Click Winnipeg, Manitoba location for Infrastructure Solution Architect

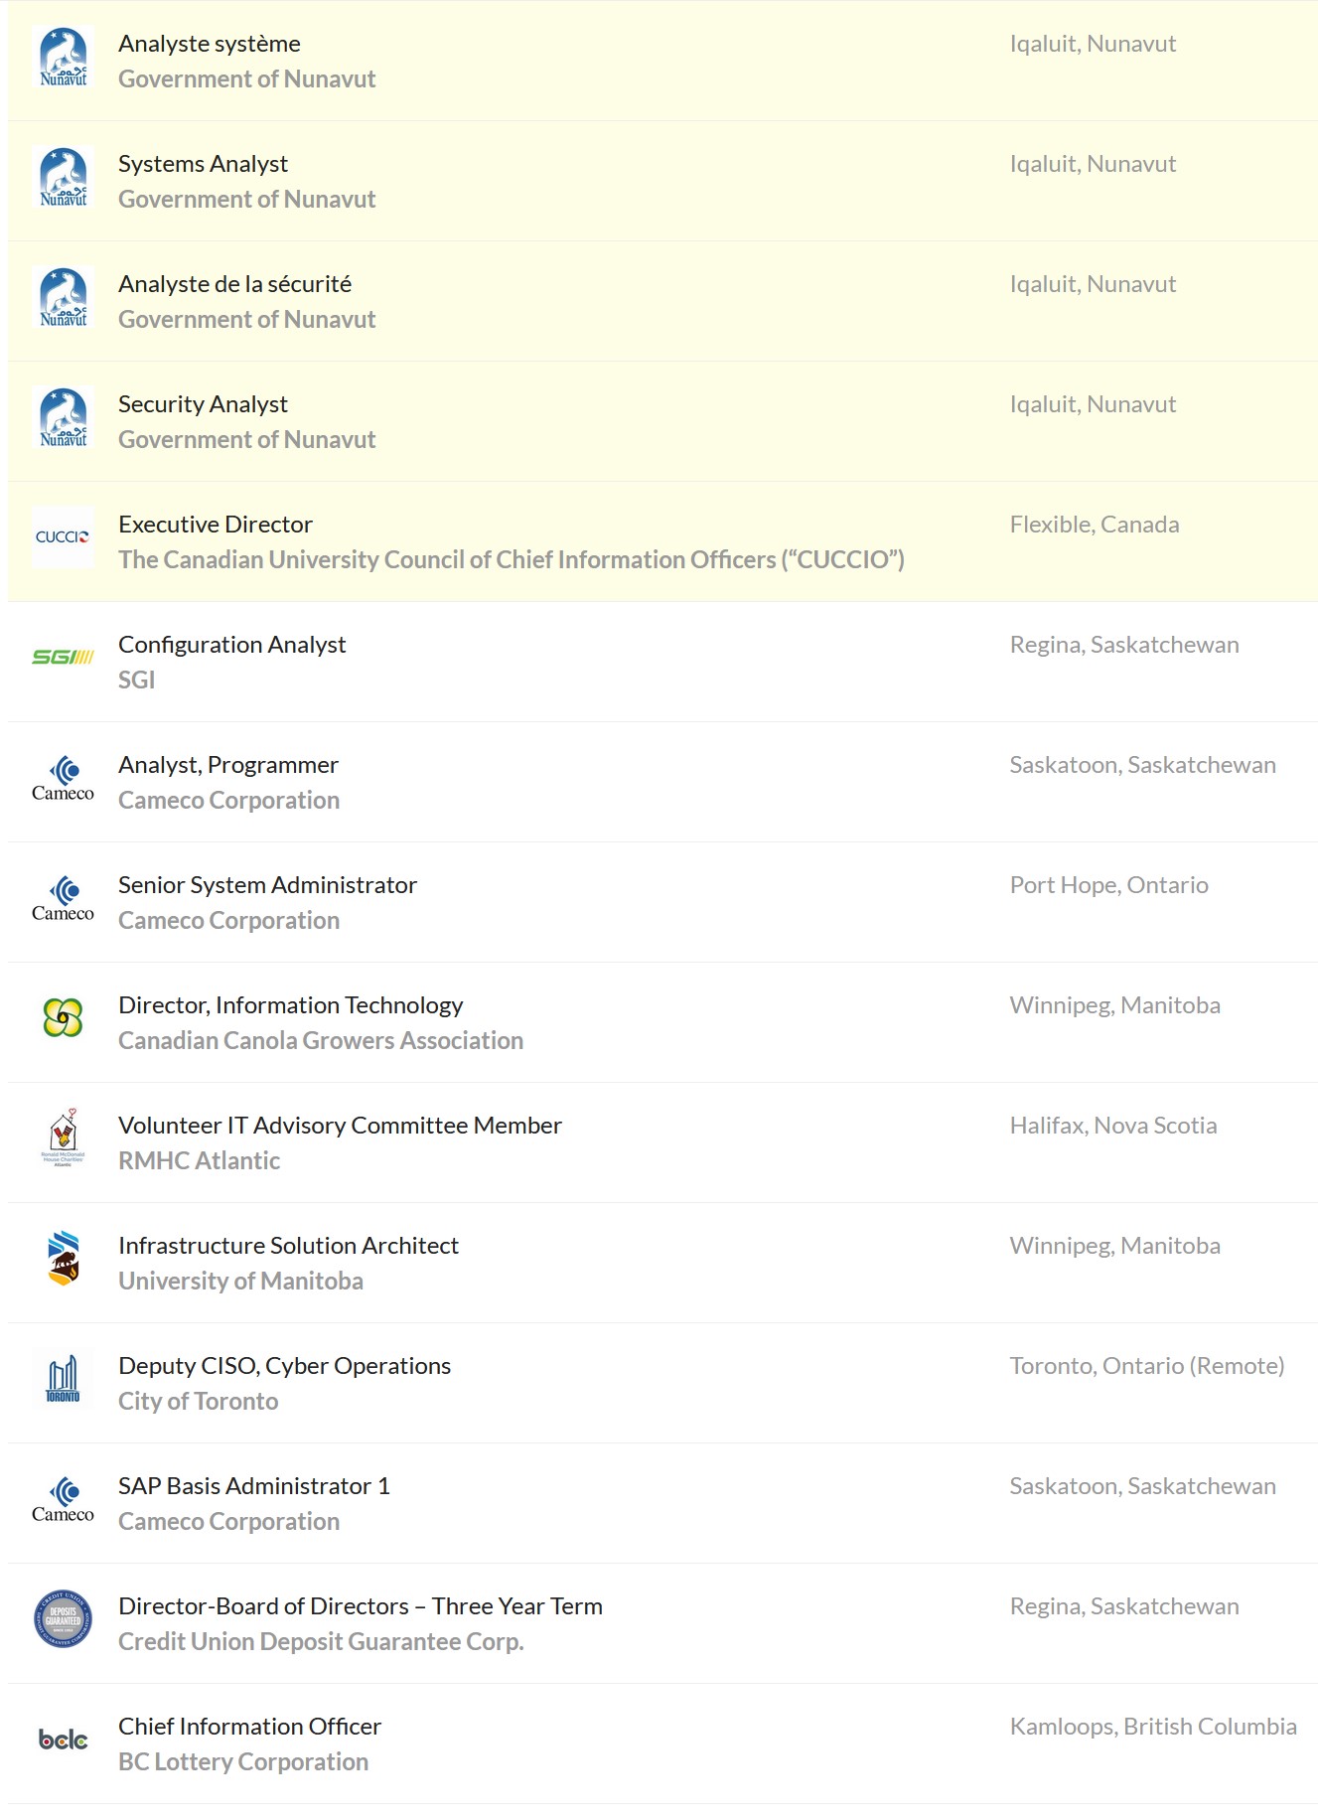click(1115, 1246)
